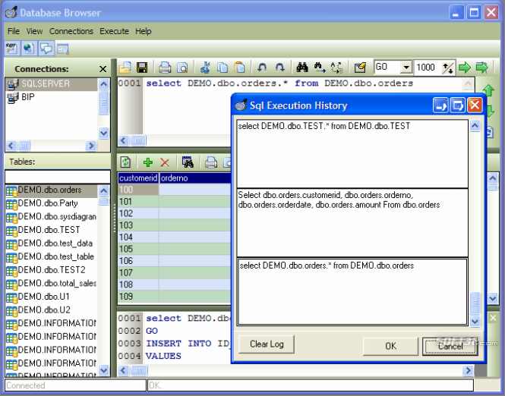Execute script with the second green arrow

pyautogui.click(x=482, y=68)
